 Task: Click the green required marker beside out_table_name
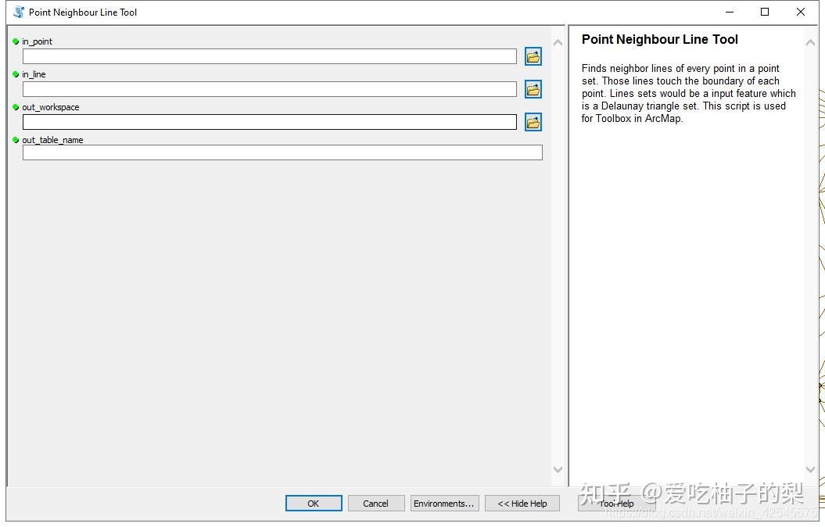(16, 139)
